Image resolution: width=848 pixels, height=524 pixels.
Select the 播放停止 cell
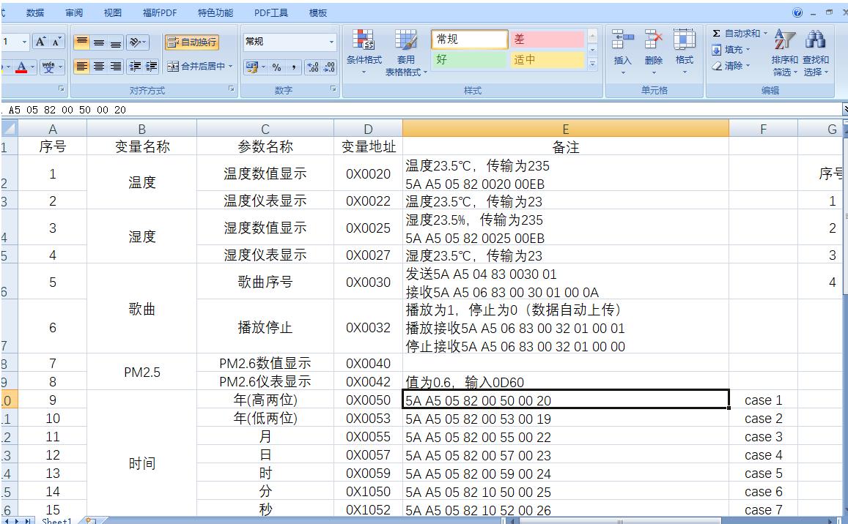[265, 327]
